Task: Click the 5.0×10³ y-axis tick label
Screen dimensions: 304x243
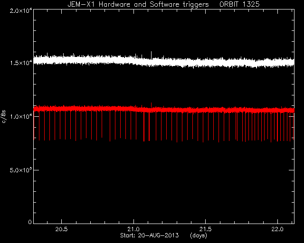Action: pos(21,170)
